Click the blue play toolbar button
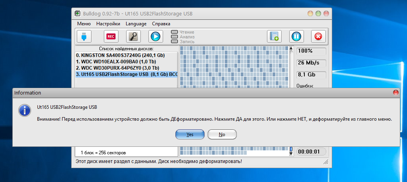The width and height of the screenshot is (407, 182). (156, 36)
